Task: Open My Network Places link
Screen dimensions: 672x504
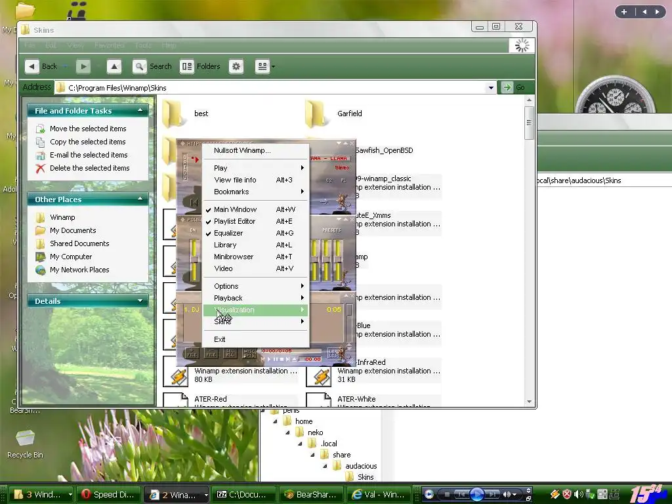Action: point(79,270)
